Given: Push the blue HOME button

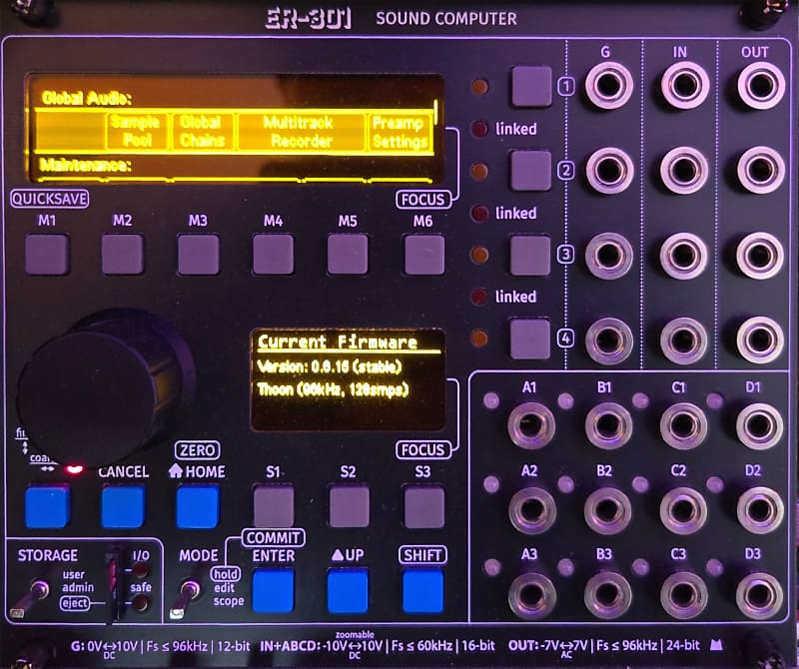Looking at the screenshot, I should point(198,506).
